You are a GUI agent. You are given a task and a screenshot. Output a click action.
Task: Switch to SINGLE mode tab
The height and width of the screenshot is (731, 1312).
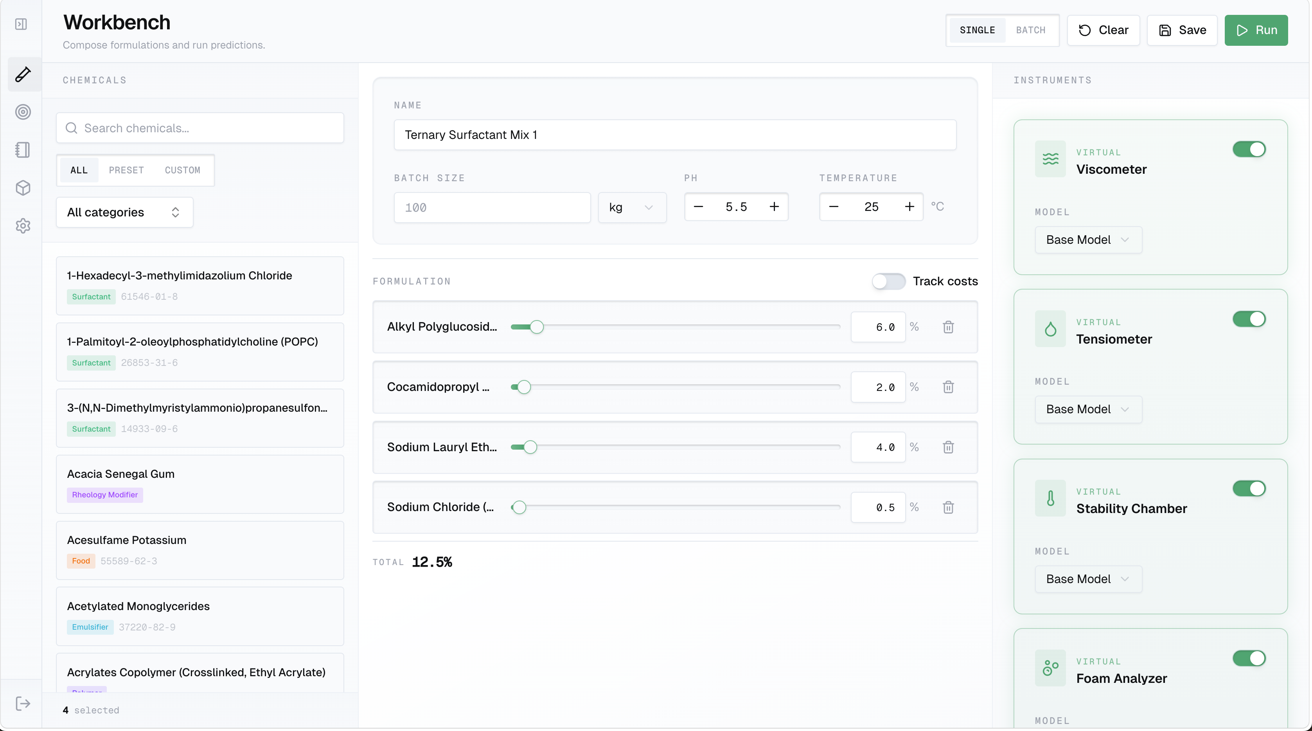coord(977,30)
